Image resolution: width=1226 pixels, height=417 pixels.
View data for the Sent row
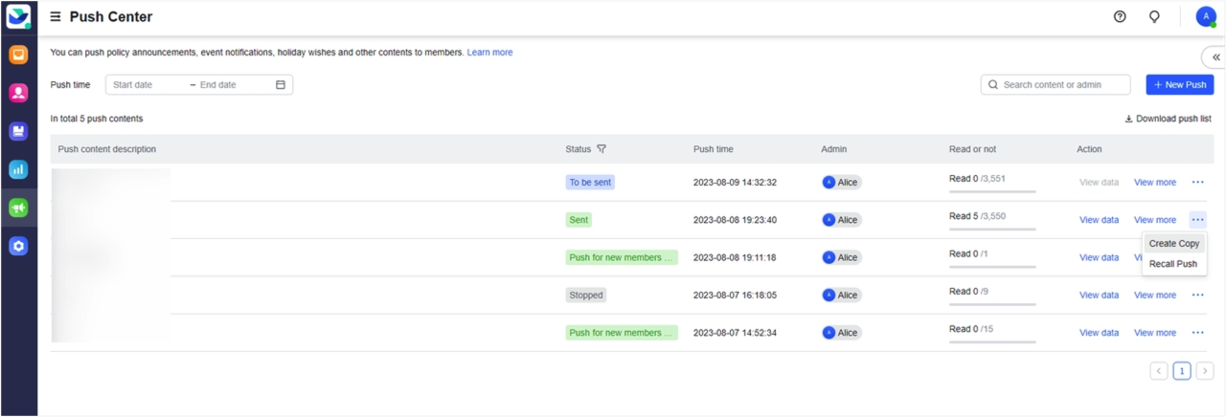click(x=1099, y=220)
